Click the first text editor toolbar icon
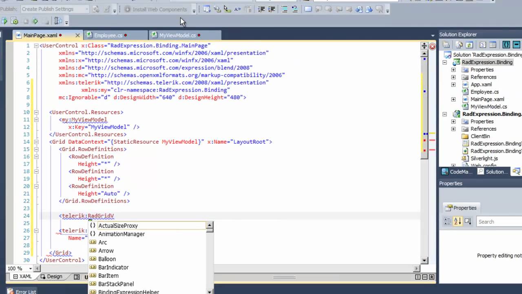Image resolution: width=522 pixels, height=294 pixels. click(206, 9)
